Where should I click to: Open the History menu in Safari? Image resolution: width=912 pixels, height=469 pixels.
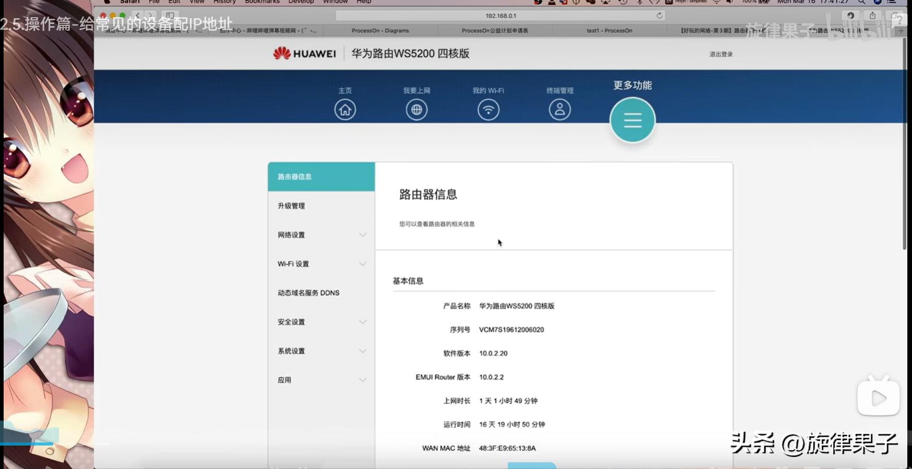point(224,2)
